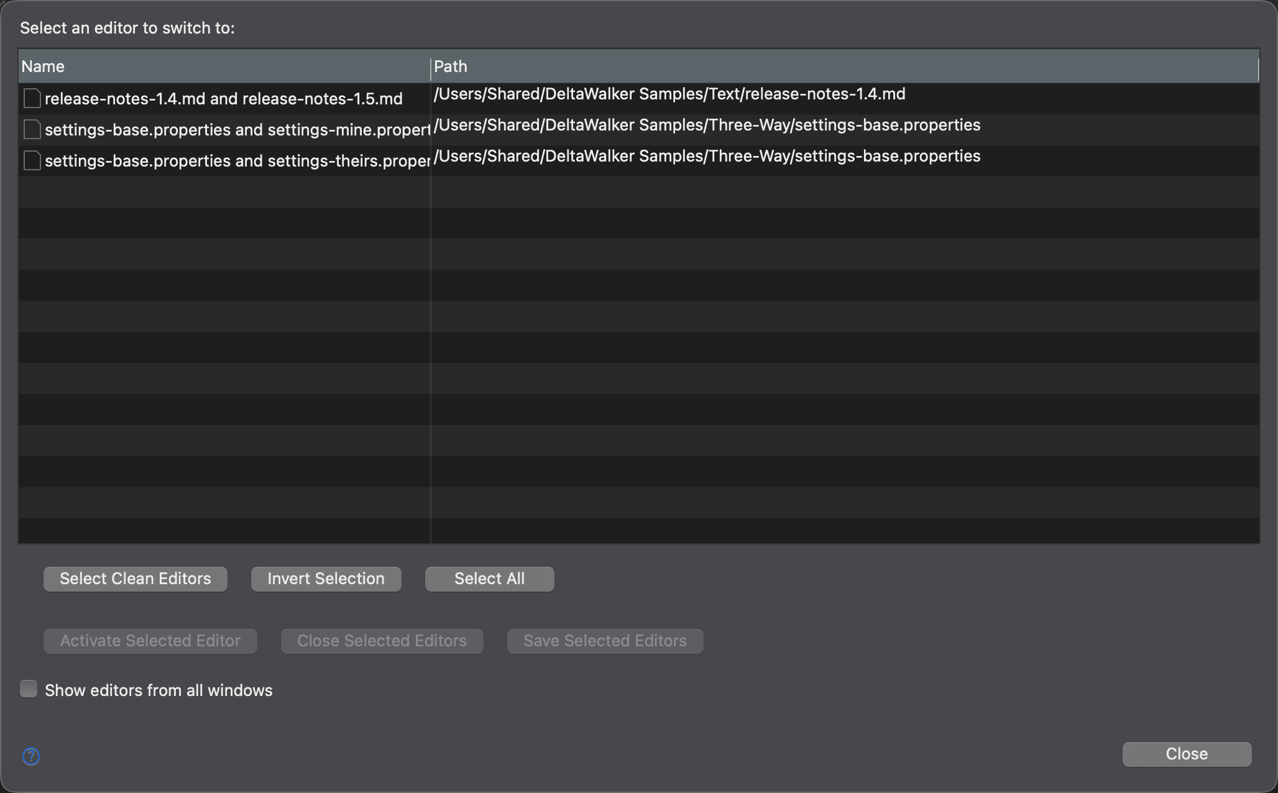Click settings-base.properties path in settings-theirs row

click(707, 156)
